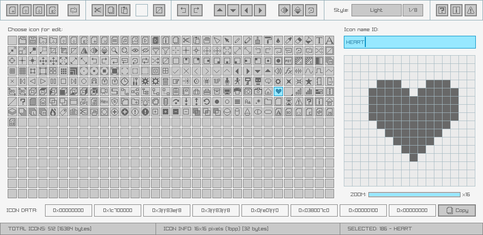Select the solid star icon in the grid

pyautogui.click(x=309, y=81)
